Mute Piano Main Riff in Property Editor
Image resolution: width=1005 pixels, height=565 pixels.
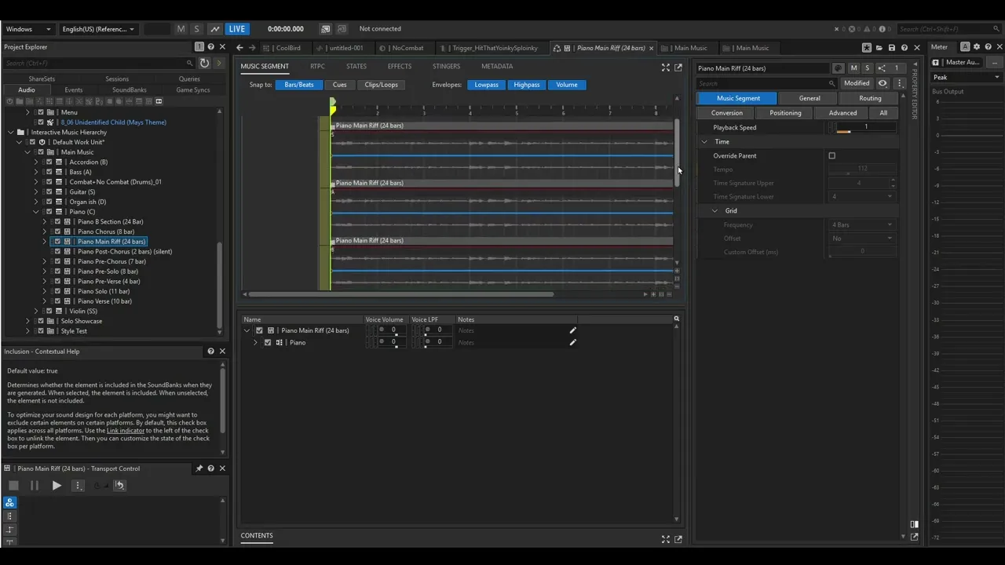[x=854, y=68]
